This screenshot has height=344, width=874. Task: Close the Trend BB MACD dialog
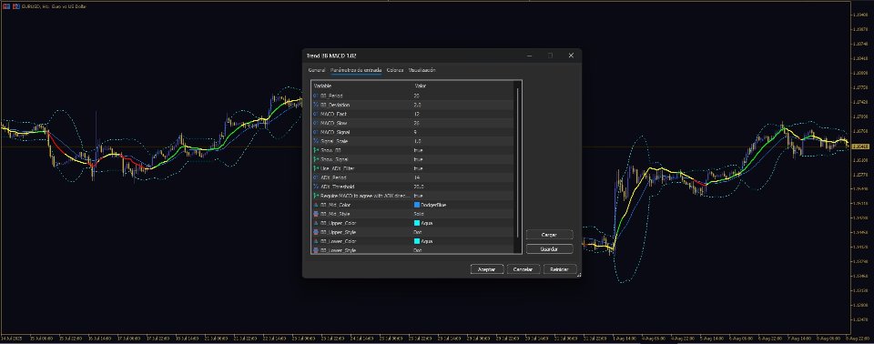coord(571,56)
